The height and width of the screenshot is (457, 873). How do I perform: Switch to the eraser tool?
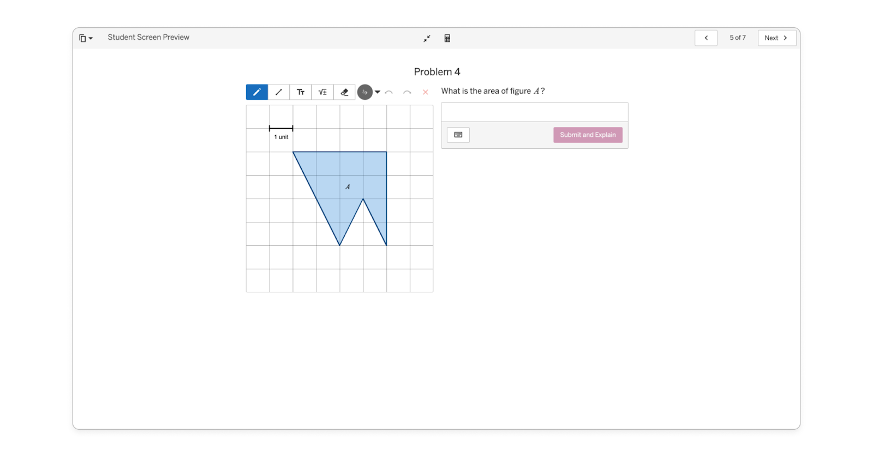[x=344, y=92]
